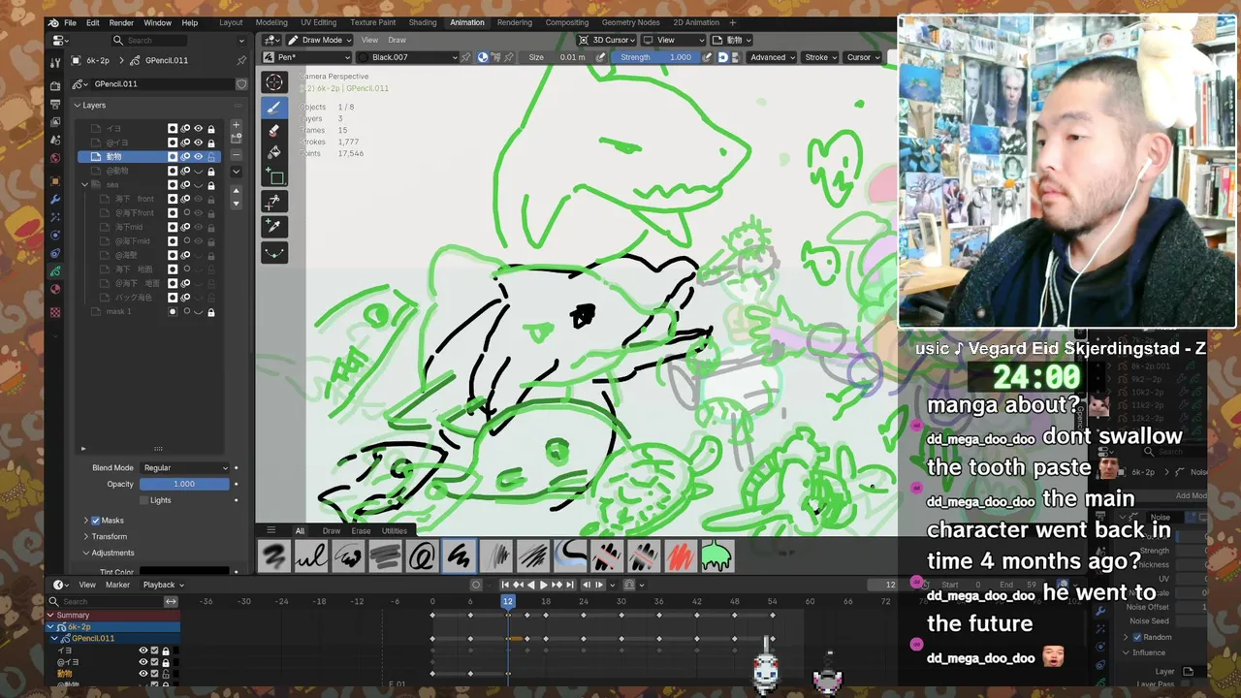Move layer down with arrow
This screenshot has width=1241, height=698.
(236, 204)
